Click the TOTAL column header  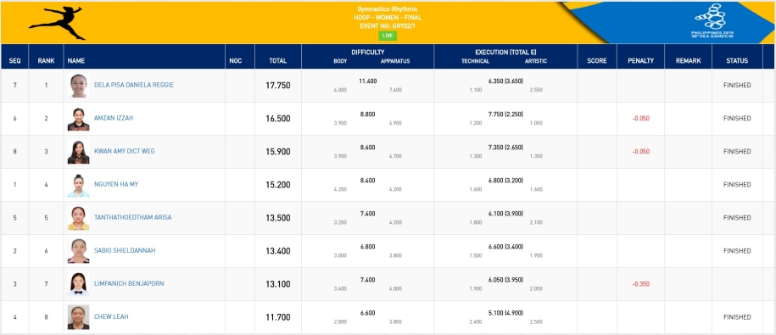coord(277,61)
